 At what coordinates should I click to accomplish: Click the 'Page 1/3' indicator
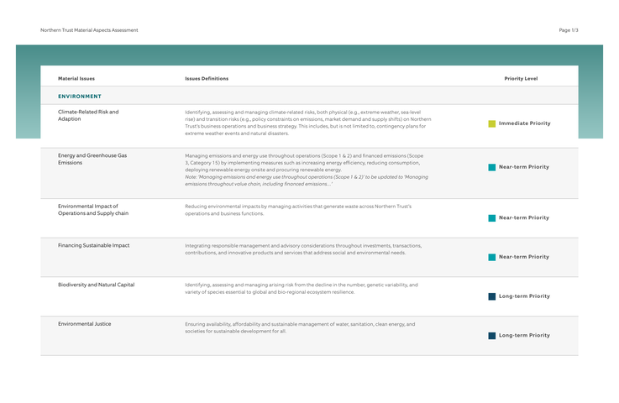(569, 30)
